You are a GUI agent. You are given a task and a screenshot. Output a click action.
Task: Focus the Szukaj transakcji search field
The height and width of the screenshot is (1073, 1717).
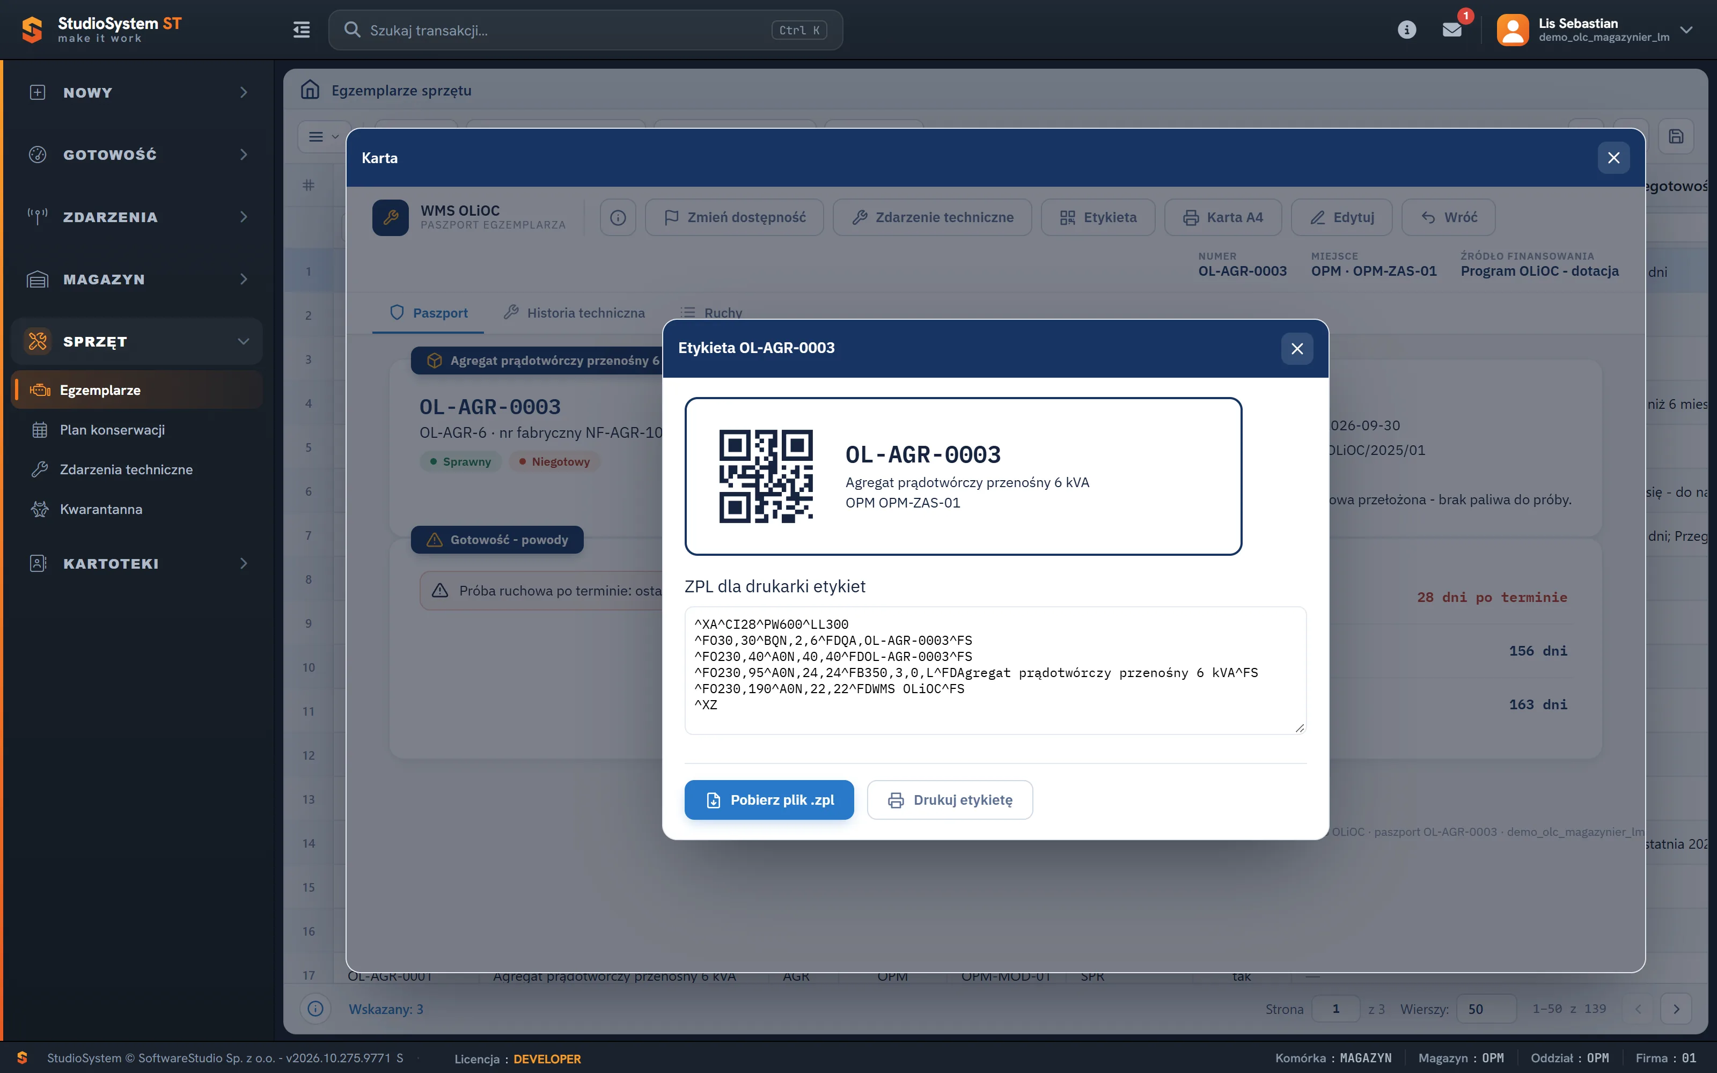585,30
